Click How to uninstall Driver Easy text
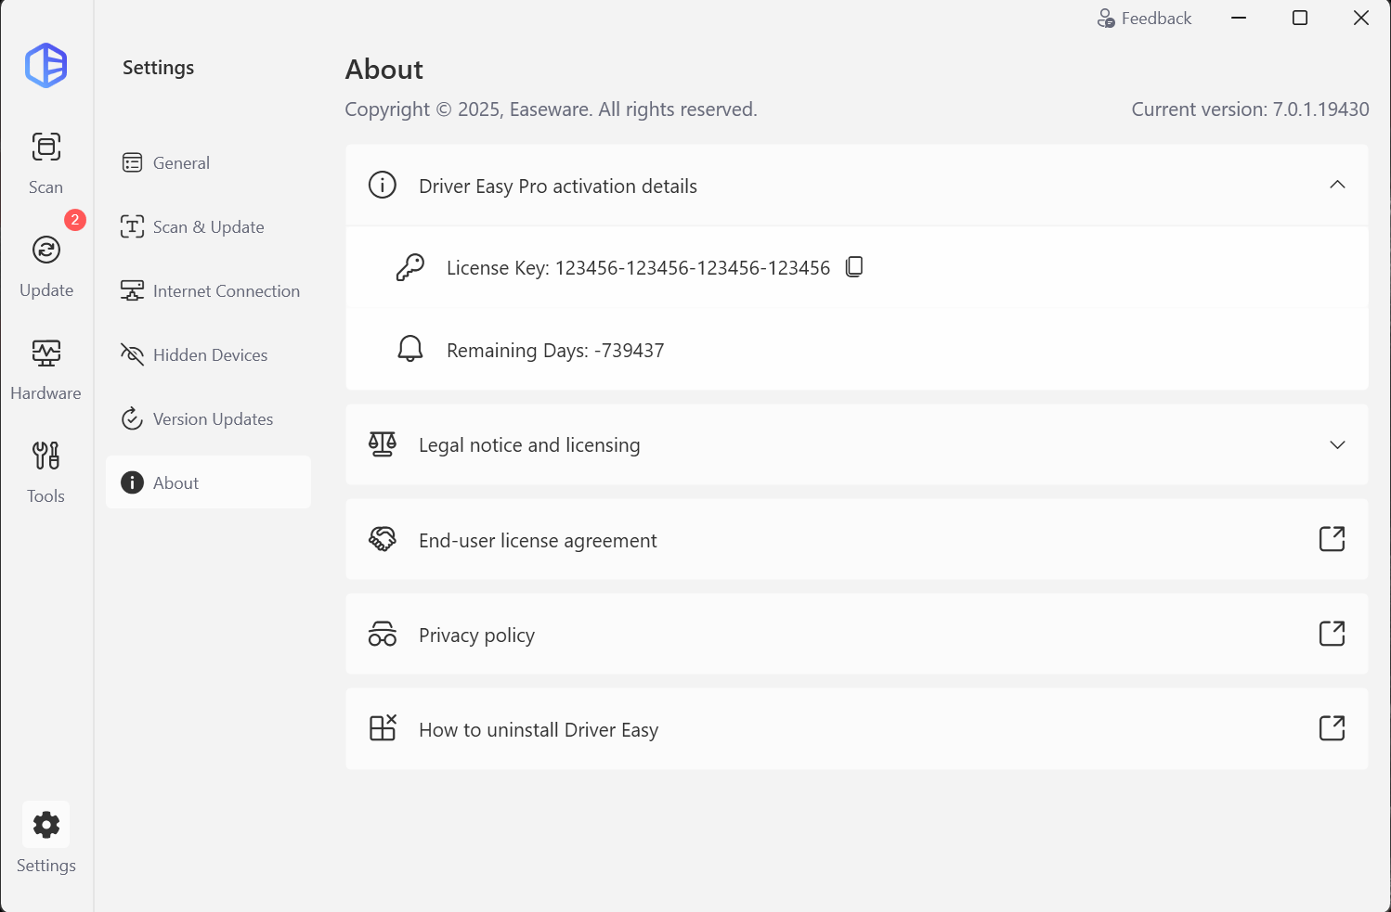 point(539,730)
